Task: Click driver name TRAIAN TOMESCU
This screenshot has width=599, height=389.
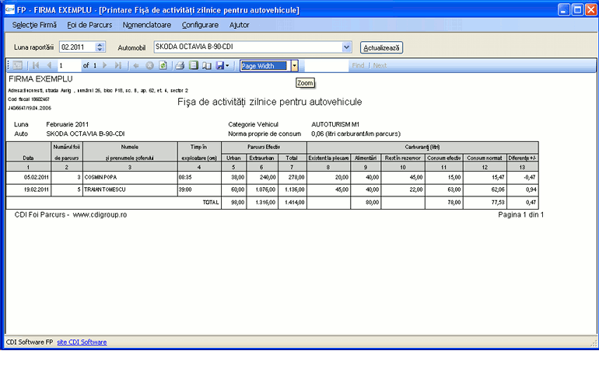Action: (105, 189)
